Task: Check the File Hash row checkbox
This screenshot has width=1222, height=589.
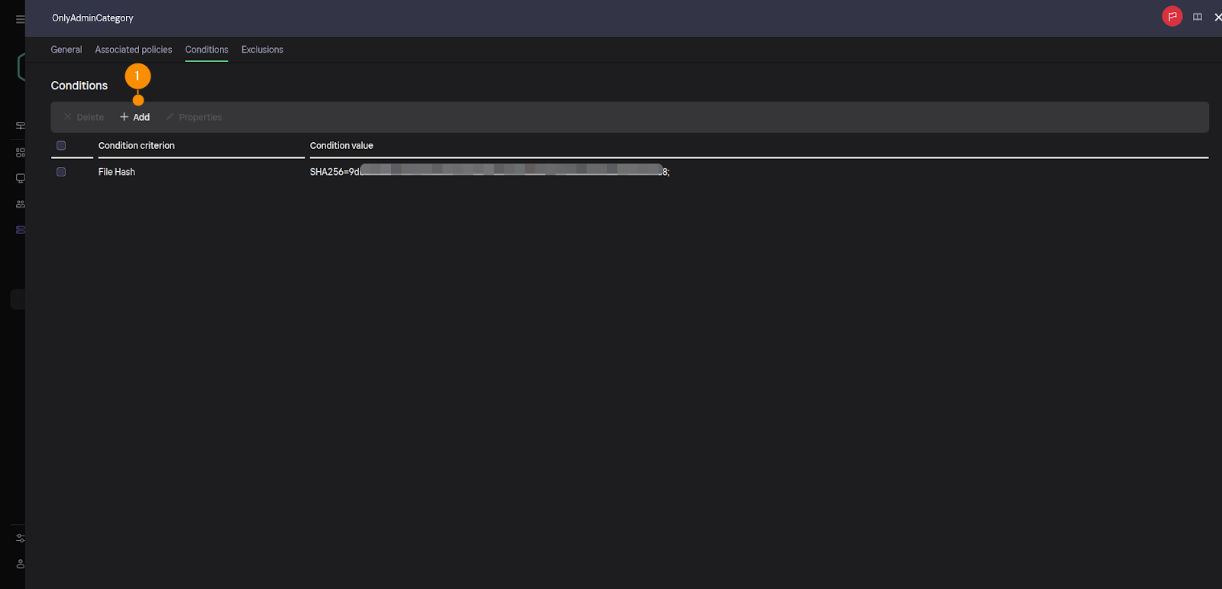Action: (61, 172)
